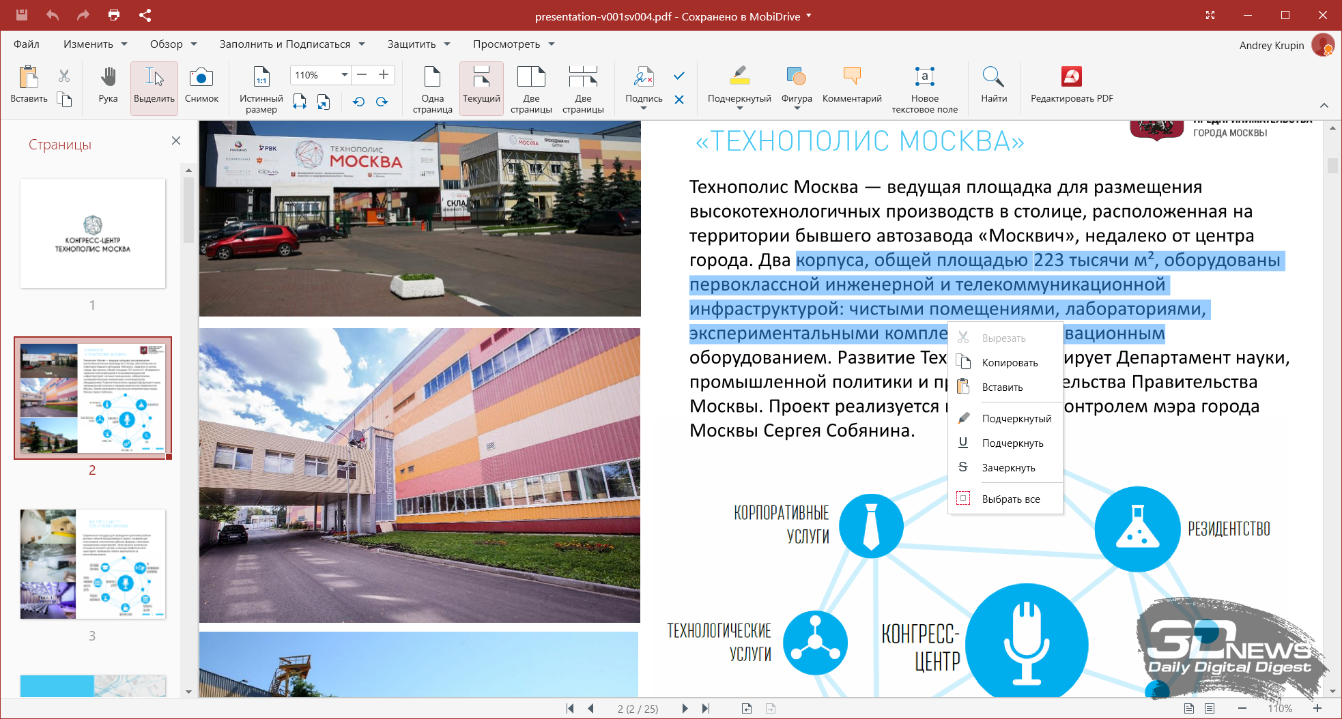Select page 1 thumbnail
The height and width of the screenshot is (719, 1342).
[x=93, y=233]
